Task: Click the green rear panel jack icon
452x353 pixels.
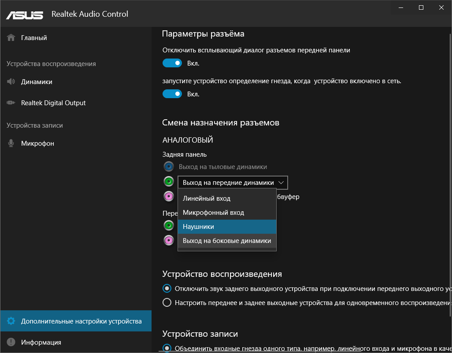Action: pos(169,182)
